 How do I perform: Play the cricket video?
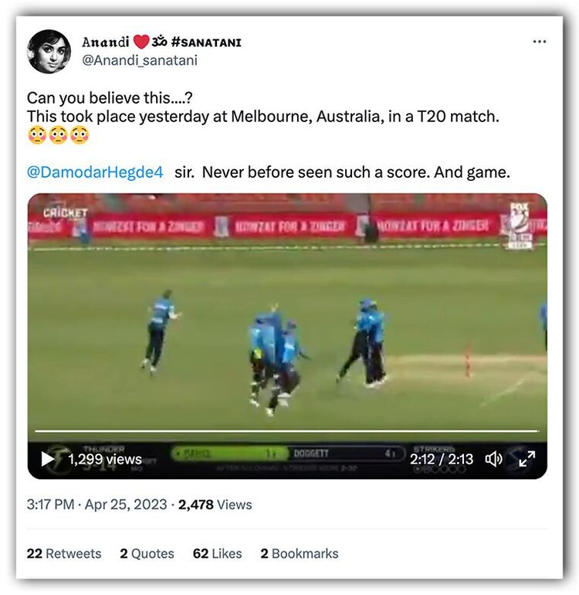click(47, 459)
